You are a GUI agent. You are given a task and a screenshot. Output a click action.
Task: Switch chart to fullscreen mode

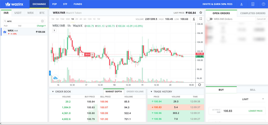click(x=201, y=19)
